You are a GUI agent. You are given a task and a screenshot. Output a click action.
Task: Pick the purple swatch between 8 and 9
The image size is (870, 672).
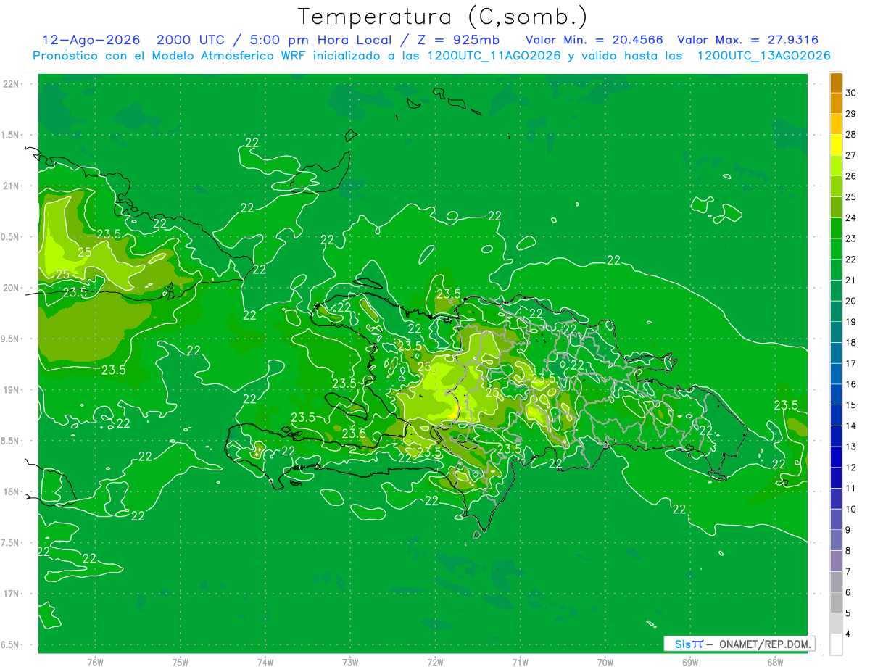coord(836,540)
